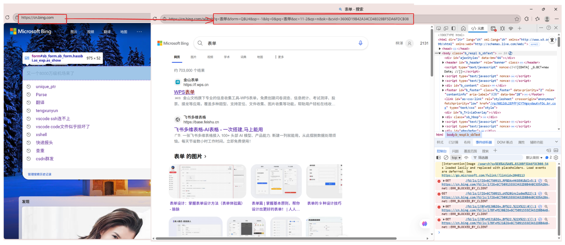Toggle the DevTools device emulation icon
The image size is (565, 245).
[446, 28]
